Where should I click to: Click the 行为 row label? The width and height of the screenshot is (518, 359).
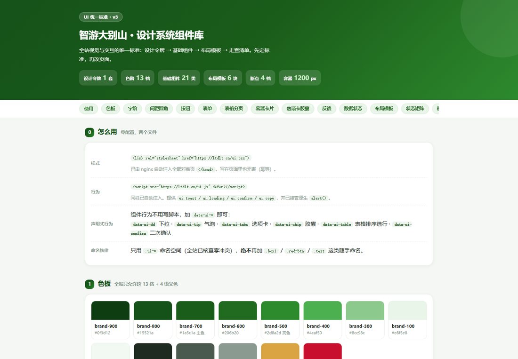point(95,192)
